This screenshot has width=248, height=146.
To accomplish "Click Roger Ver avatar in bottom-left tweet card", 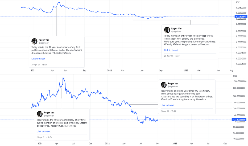I will coord(40,114).
